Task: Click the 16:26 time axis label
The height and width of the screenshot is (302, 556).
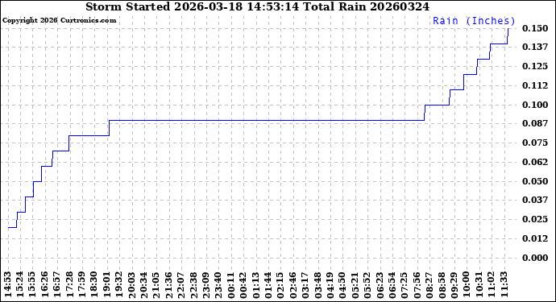Action: [44, 284]
